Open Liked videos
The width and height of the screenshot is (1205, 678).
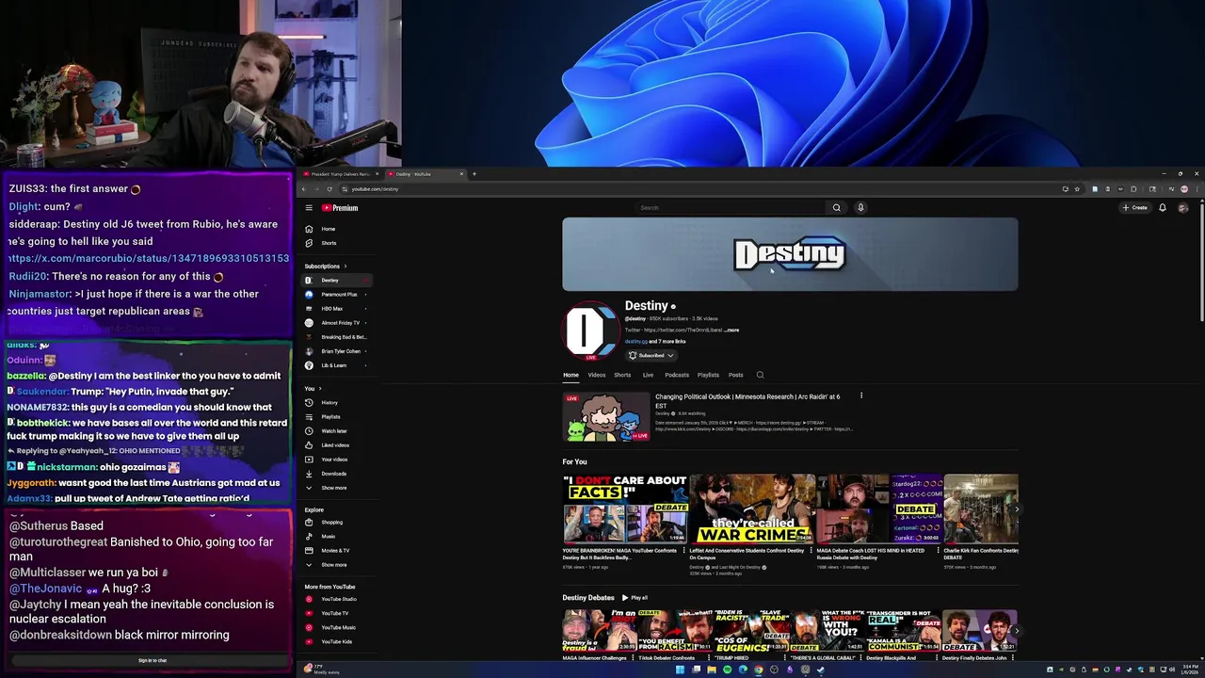click(x=335, y=445)
